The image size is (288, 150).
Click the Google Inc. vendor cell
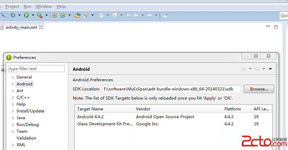(x=147, y=124)
